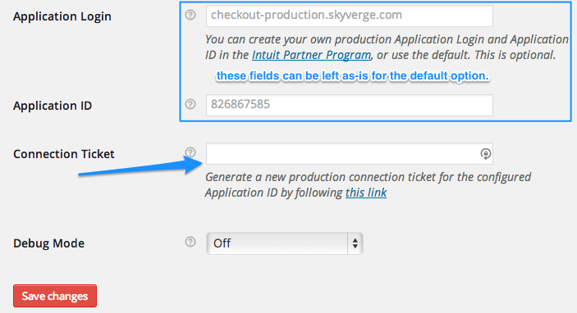Click the up-down arrows on Debug Mode select

point(355,243)
